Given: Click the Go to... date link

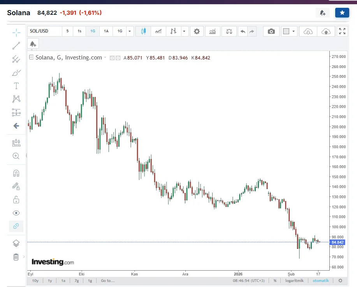Looking at the screenshot, I should tap(107, 280).
